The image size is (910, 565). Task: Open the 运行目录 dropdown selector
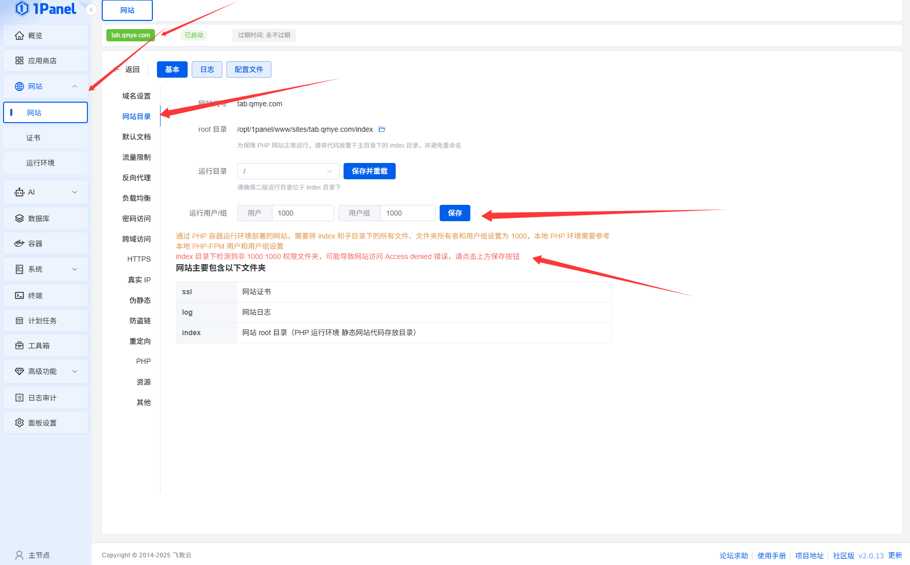click(288, 171)
